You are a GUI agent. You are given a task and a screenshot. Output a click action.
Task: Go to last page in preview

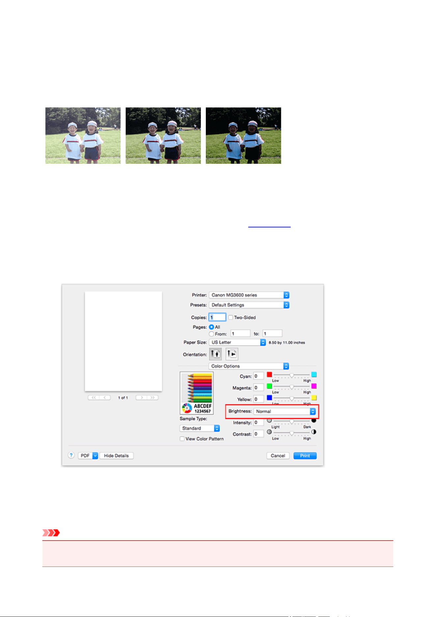click(153, 397)
